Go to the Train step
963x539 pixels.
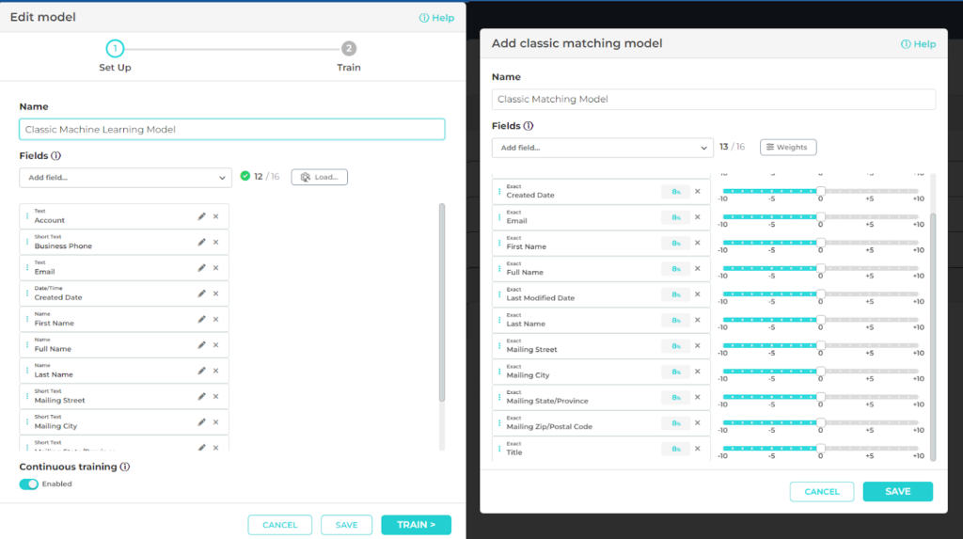pos(349,49)
